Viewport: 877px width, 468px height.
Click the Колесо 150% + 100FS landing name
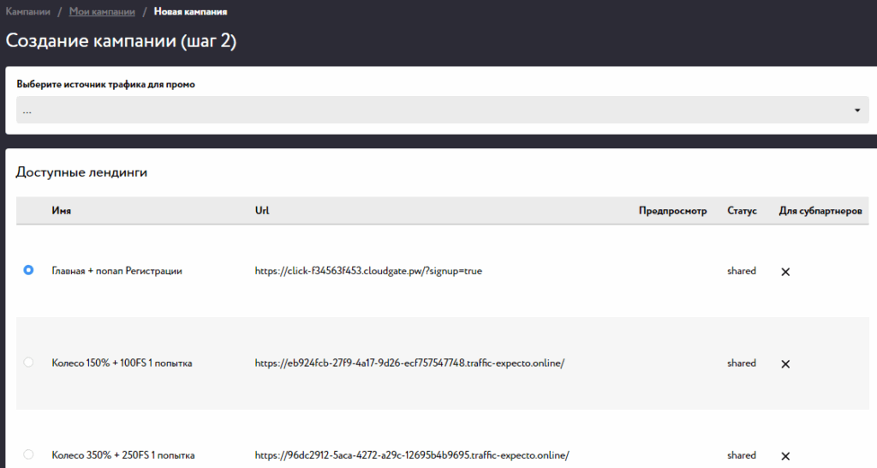tap(122, 363)
